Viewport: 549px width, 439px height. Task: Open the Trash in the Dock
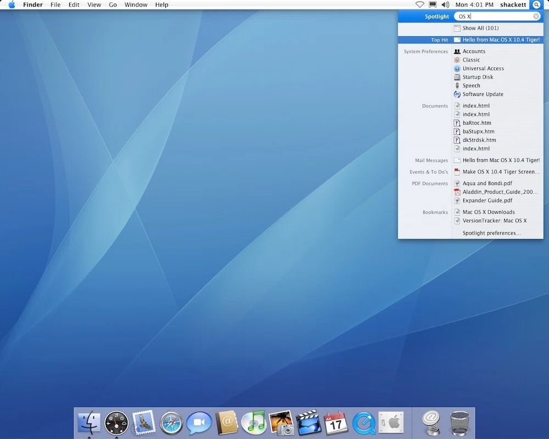(x=459, y=423)
